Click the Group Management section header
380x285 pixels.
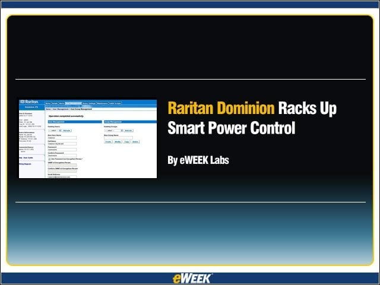131,122
